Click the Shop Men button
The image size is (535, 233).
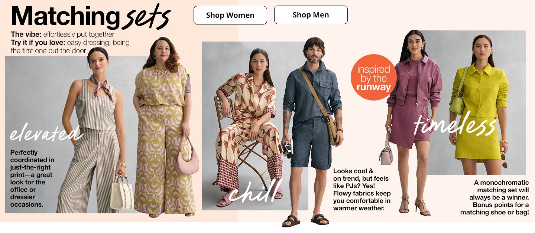pyautogui.click(x=311, y=15)
